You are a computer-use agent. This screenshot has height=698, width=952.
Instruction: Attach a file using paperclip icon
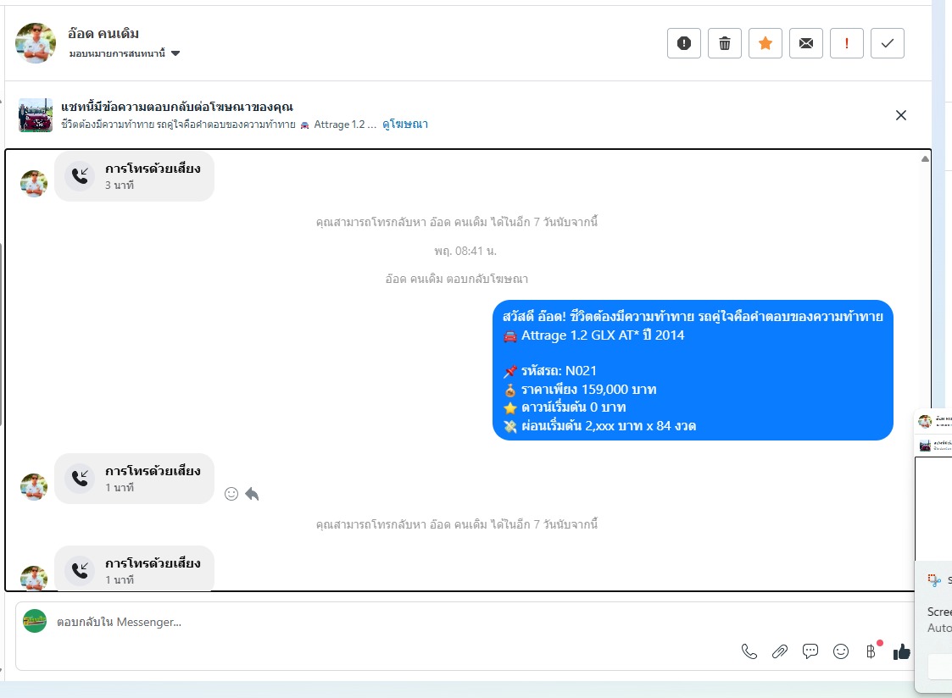[780, 651]
